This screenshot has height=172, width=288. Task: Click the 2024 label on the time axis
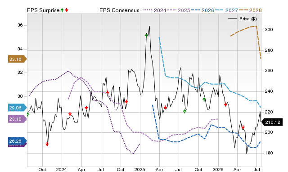pos(61,169)
